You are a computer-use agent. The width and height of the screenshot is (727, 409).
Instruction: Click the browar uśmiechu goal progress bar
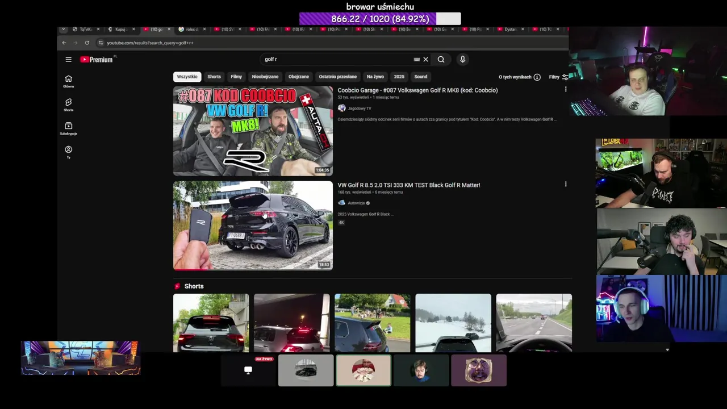[x=380, y=19]
